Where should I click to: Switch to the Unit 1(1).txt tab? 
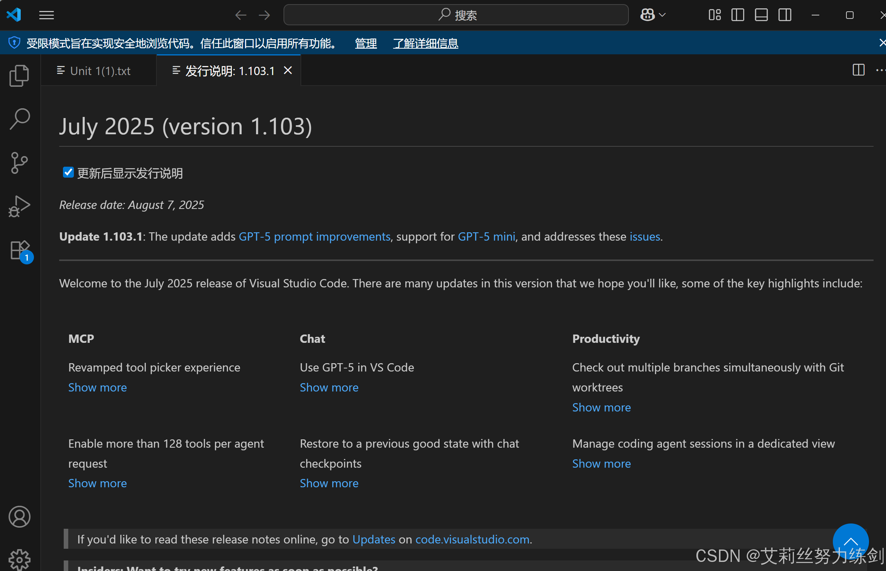[x=100, y=71]
